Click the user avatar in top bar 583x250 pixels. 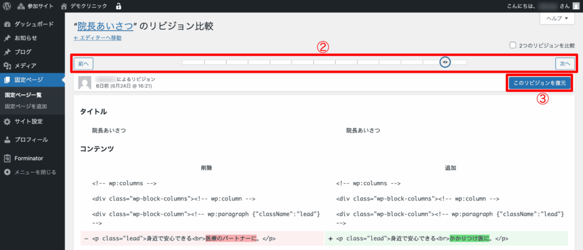tap(575, 6)
